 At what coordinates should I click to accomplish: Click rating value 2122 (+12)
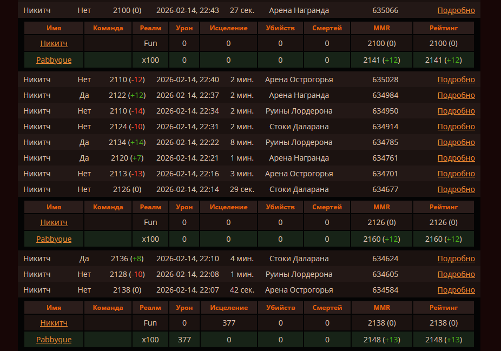click(x=127, y=95)
